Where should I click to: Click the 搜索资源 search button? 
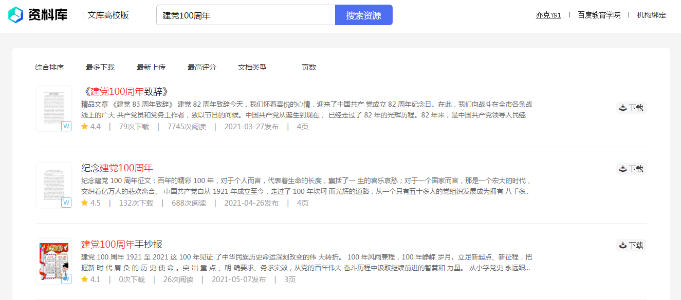(364, 15)
